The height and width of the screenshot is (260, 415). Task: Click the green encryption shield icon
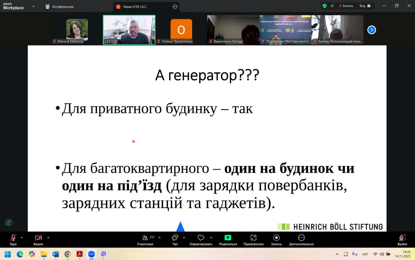[324, 6]
